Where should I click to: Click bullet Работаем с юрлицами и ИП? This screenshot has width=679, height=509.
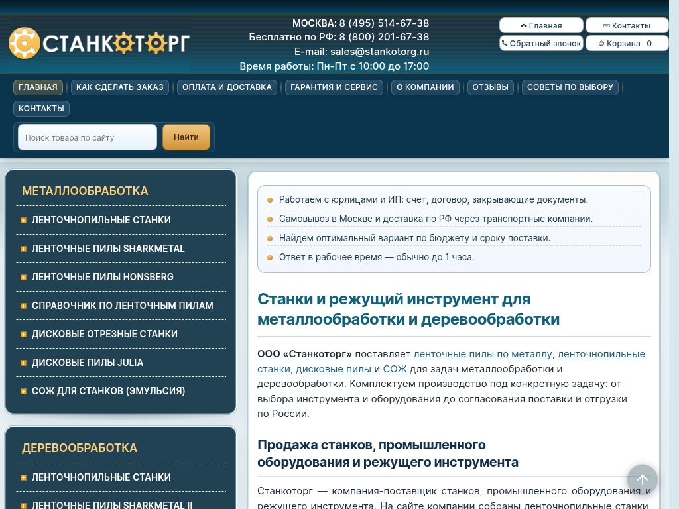point(434,199)
